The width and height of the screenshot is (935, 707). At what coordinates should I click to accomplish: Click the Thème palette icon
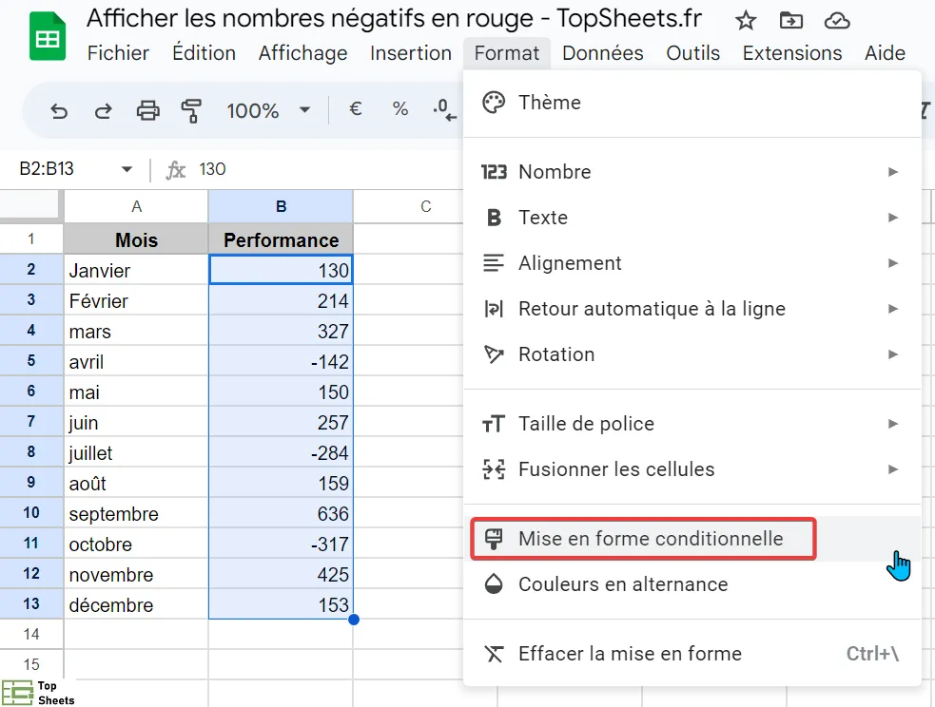494,103
